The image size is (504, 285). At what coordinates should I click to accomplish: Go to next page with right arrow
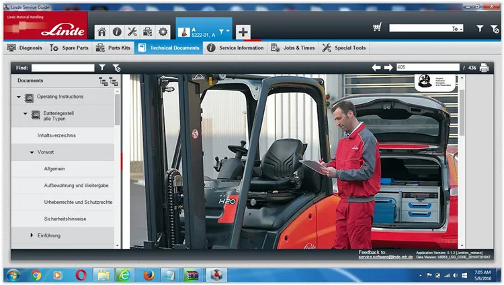pos(388,67)
